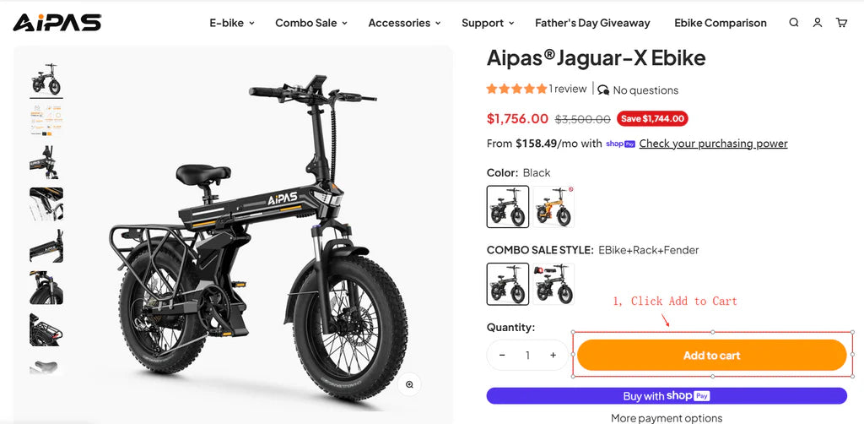Open Ebike Comparison page

tap(721, 23)
